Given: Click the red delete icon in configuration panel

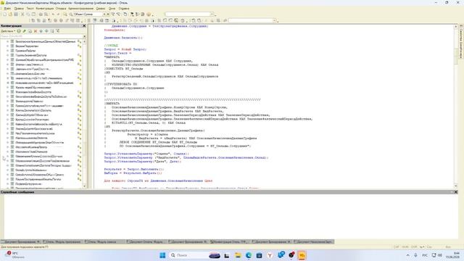Looking at the screenshot, I should [36, 31].
